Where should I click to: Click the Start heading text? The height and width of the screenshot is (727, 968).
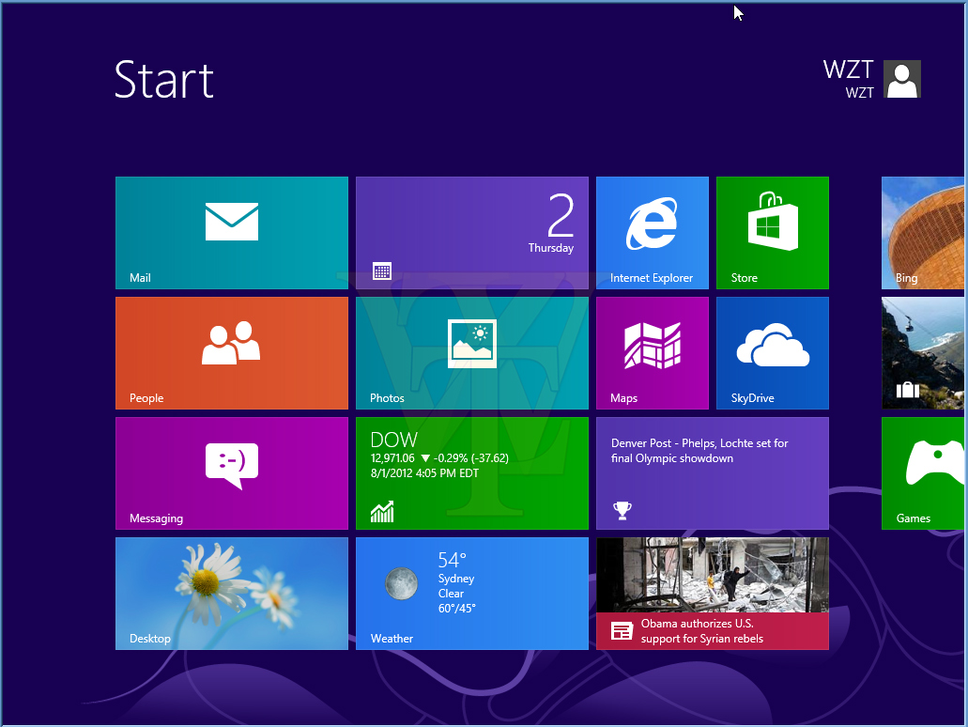click(x=164, y=81)
